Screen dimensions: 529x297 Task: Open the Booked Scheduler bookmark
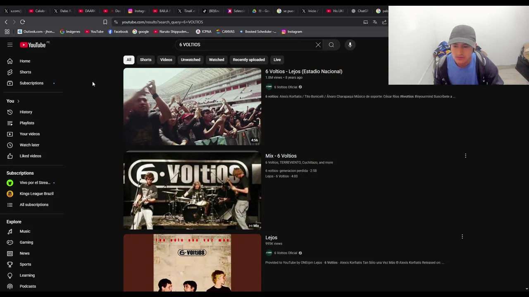tap(258, 32)
